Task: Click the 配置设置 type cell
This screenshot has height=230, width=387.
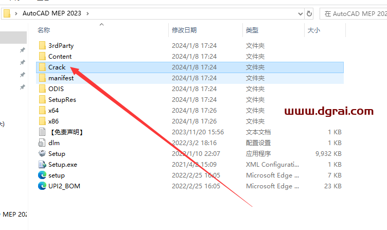Action: coord(258,143)
